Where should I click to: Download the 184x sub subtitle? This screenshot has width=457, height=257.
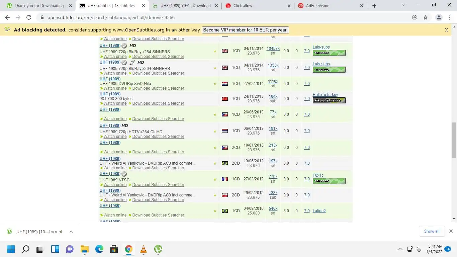point(273,96)
